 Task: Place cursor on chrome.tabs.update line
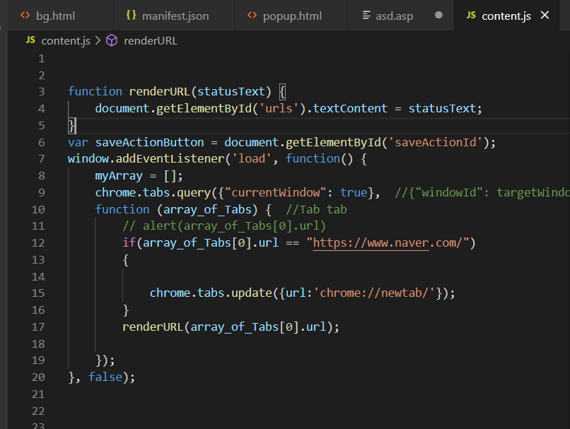(x=302, y=293)
